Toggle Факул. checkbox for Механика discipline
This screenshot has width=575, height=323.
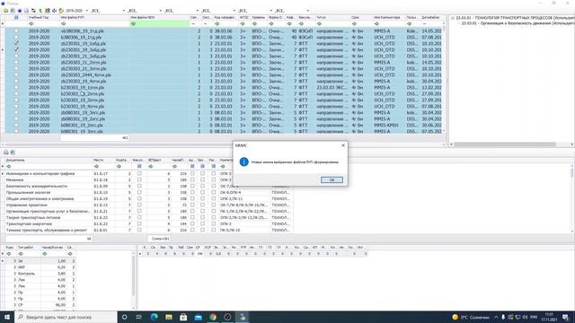(x=139, y=179)
